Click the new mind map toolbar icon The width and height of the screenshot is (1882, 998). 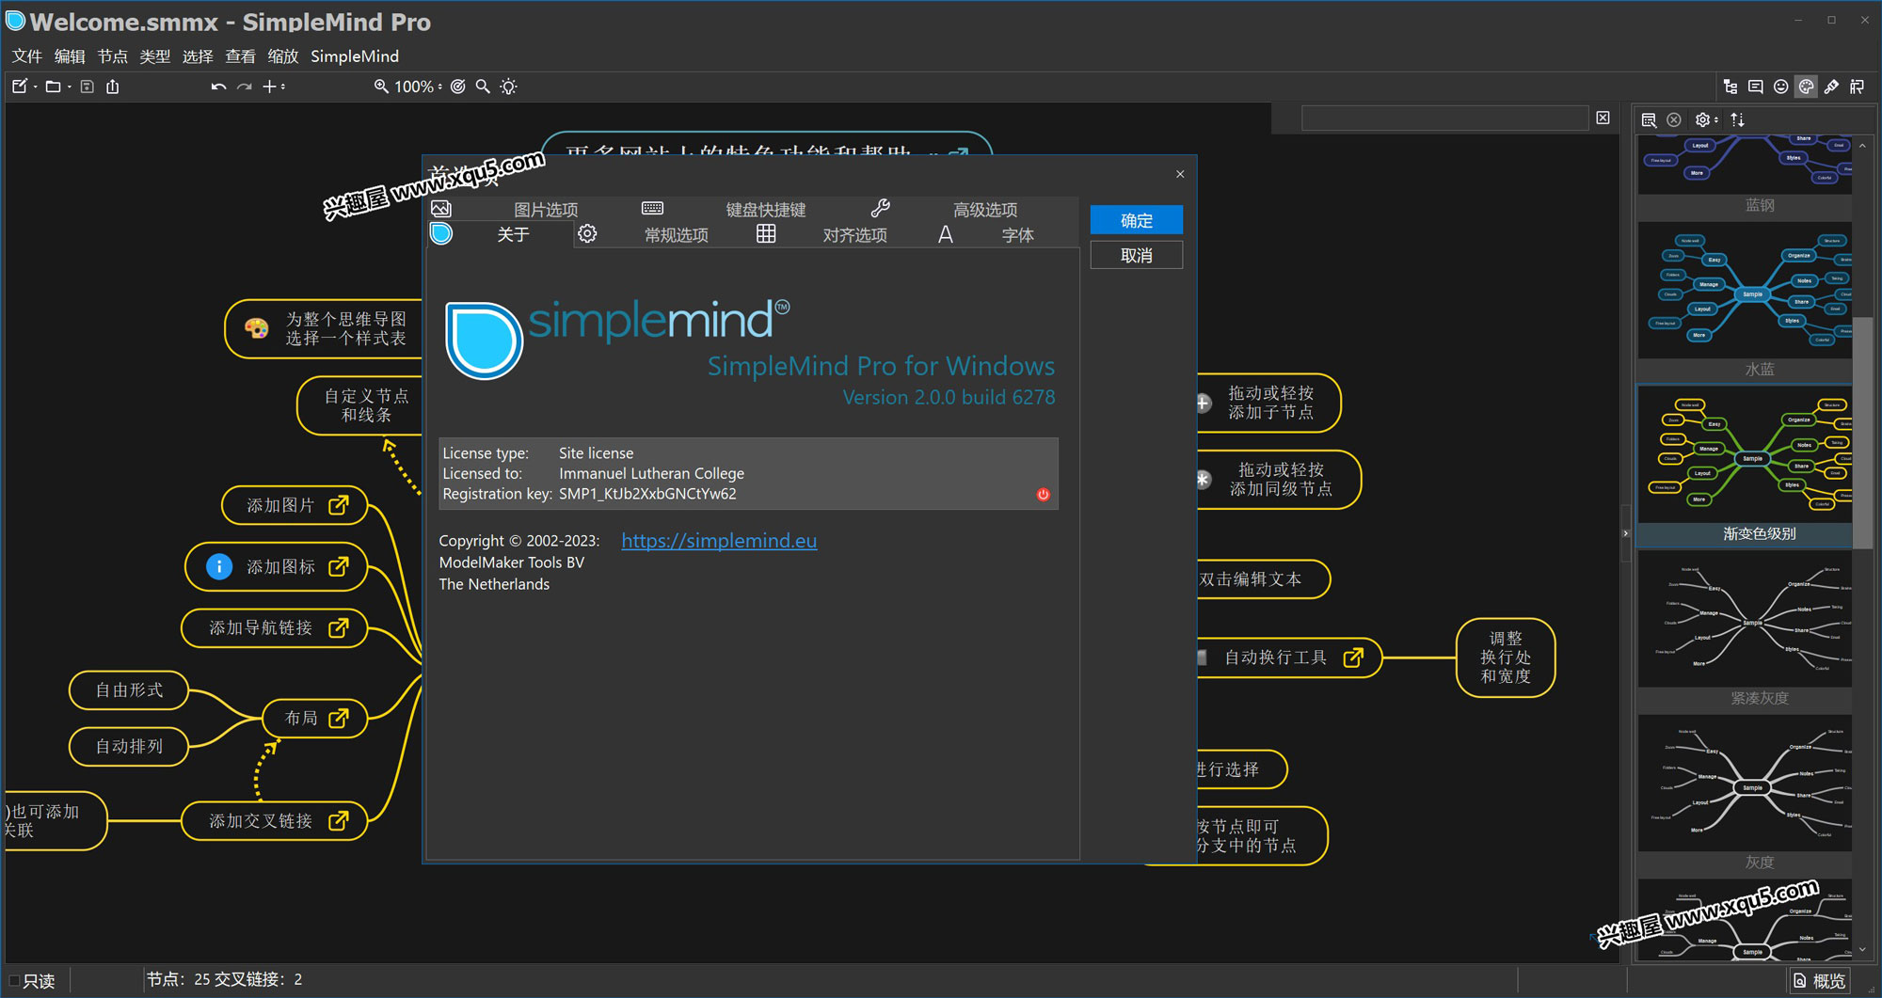pyautogui.click(x=19, y=87)
